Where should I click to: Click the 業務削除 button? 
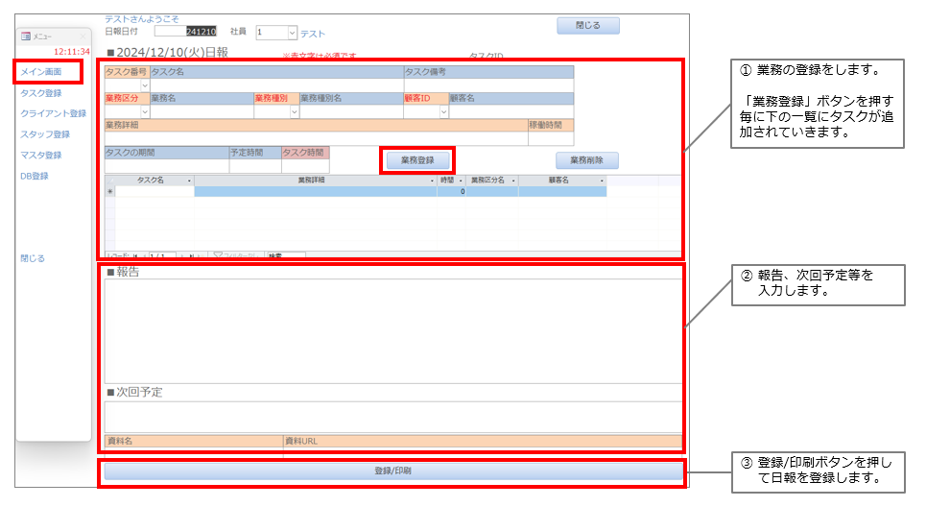point(586,160)
